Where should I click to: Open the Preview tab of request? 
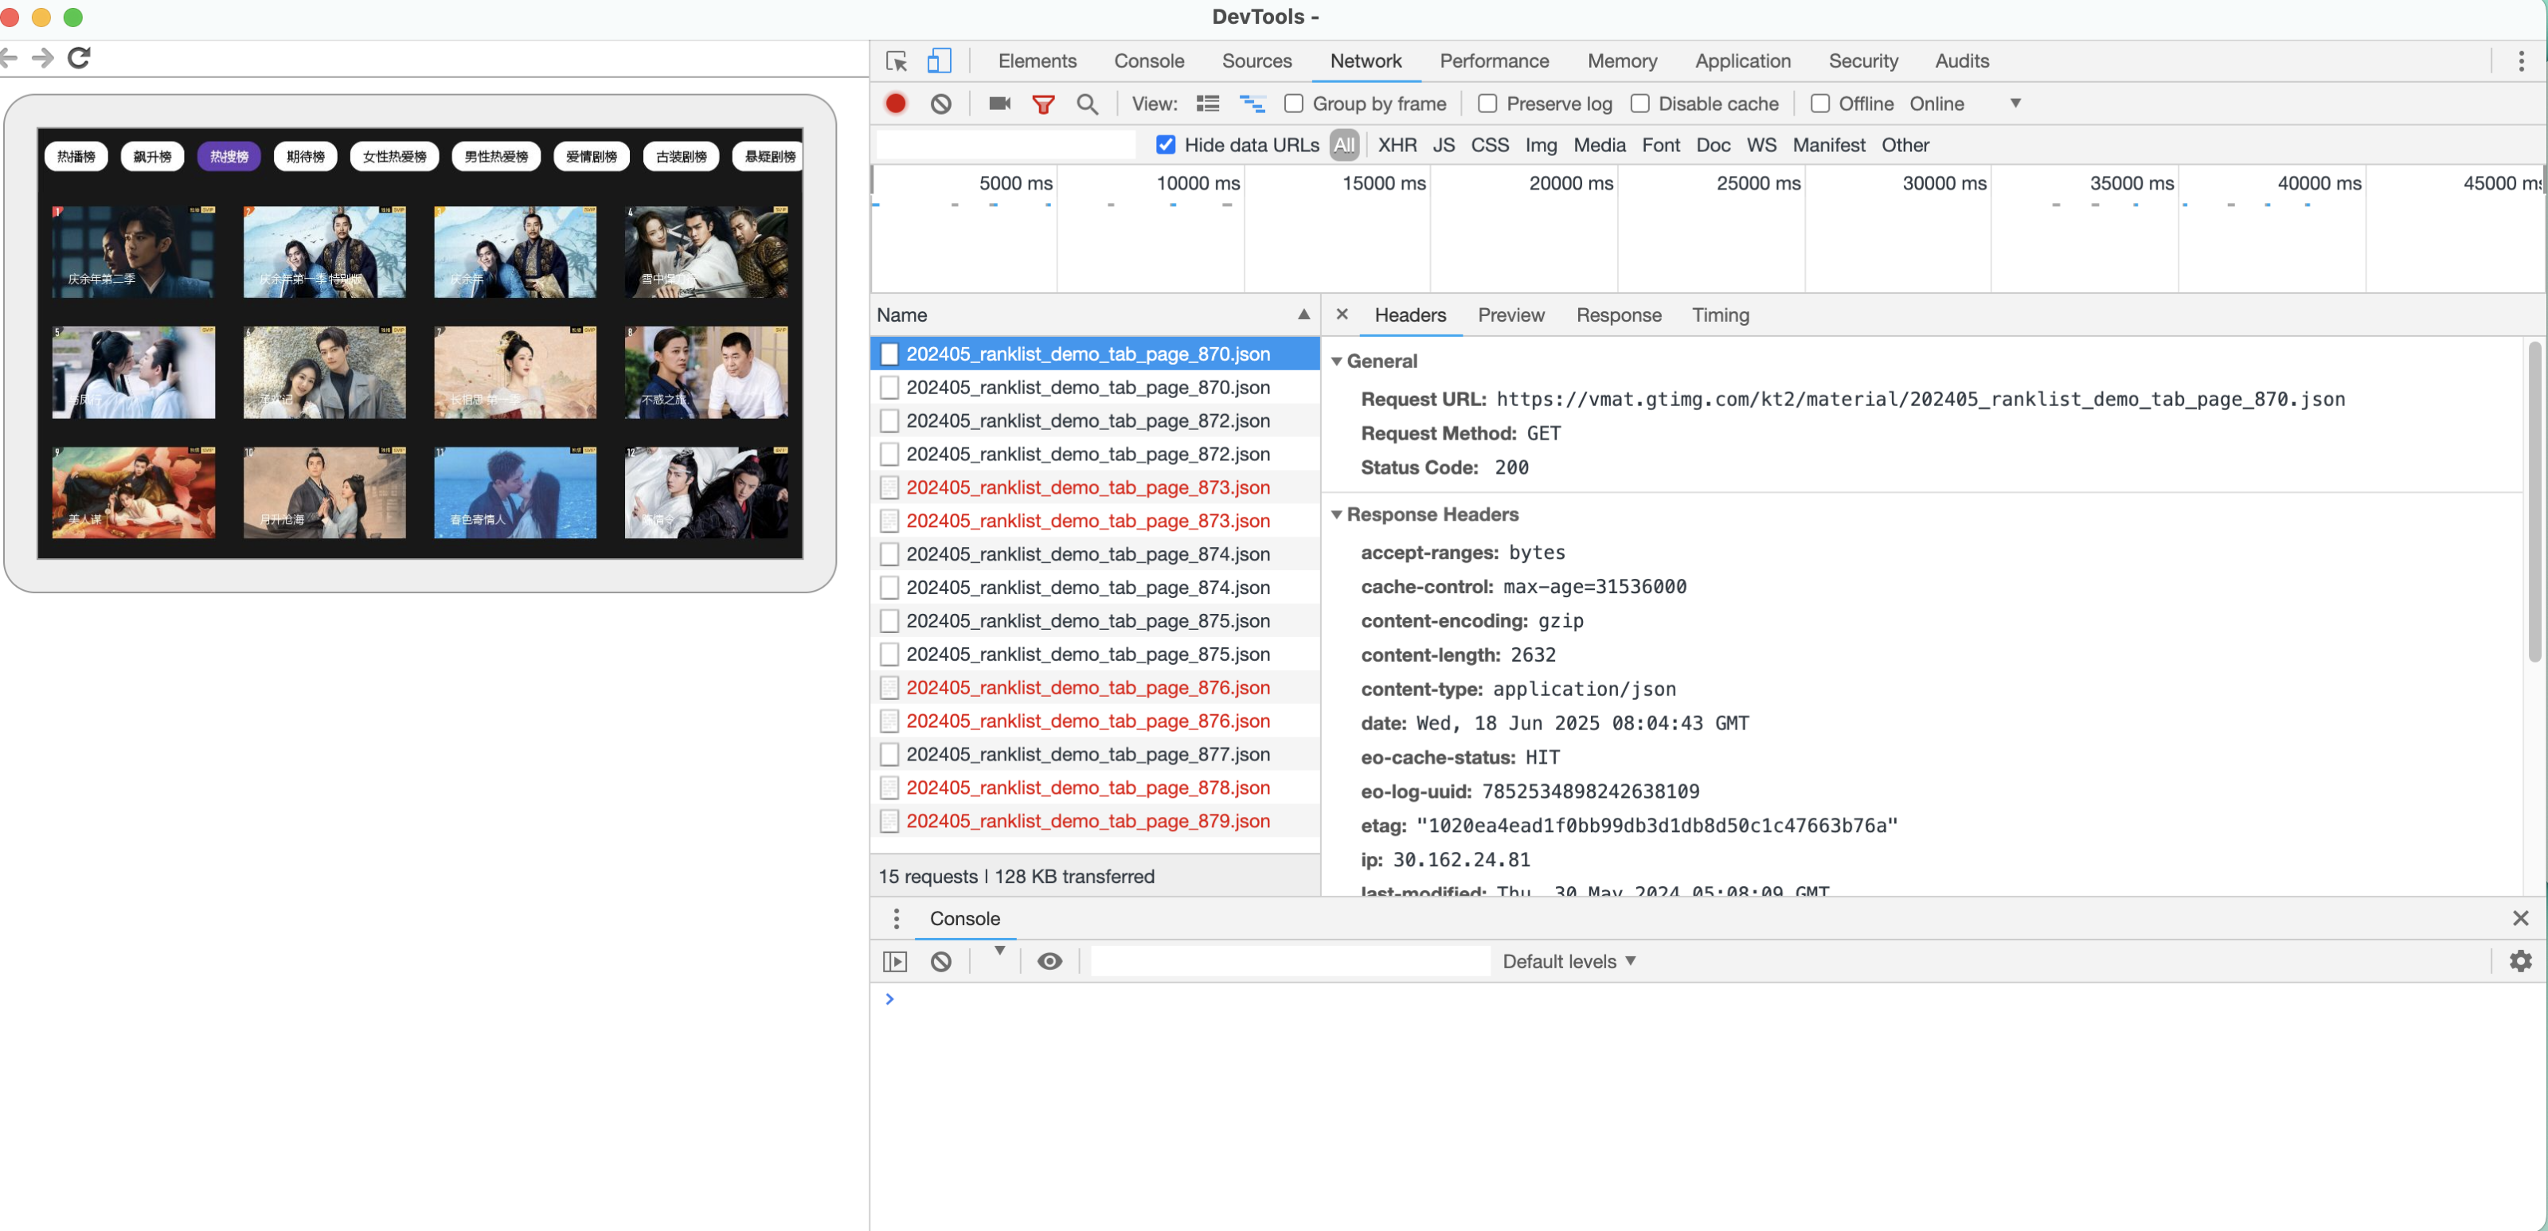coord(1510,315)
